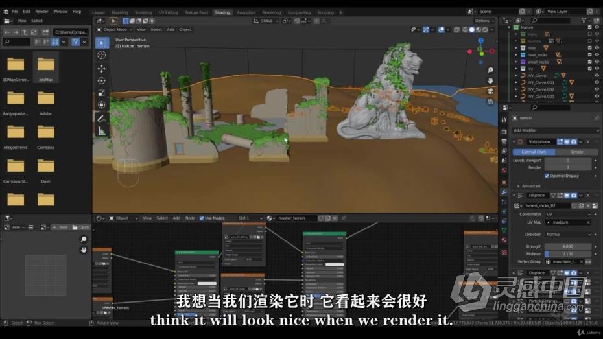This screenshot has width=603, height=339.
Task: Click the viewport zoom magnifier icon
Action: point(490,71)
